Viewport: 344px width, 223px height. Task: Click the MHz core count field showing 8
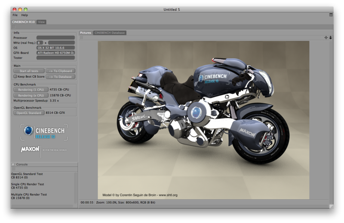(x=40, y=43)
